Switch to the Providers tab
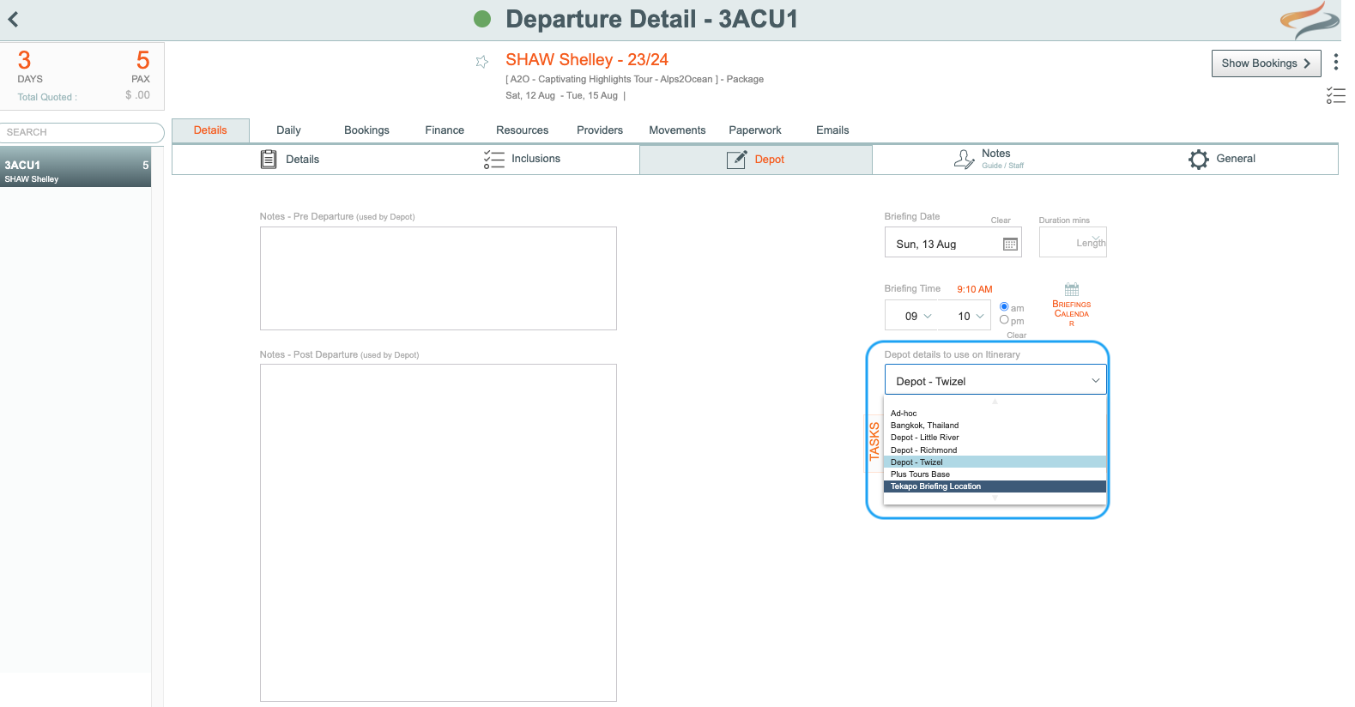Viewport: 1355px width, 707px height. (x=600, y=130)
